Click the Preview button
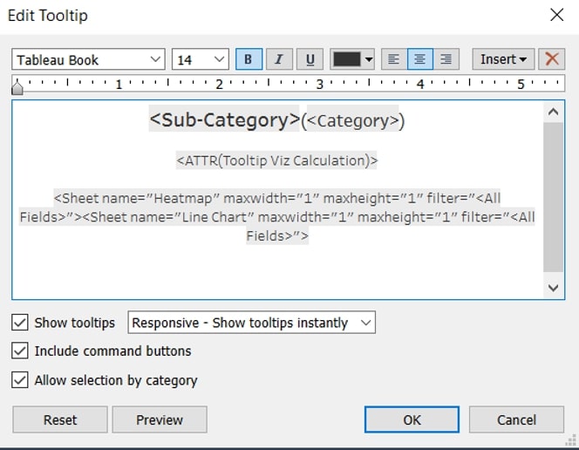 tap(160, 419)
